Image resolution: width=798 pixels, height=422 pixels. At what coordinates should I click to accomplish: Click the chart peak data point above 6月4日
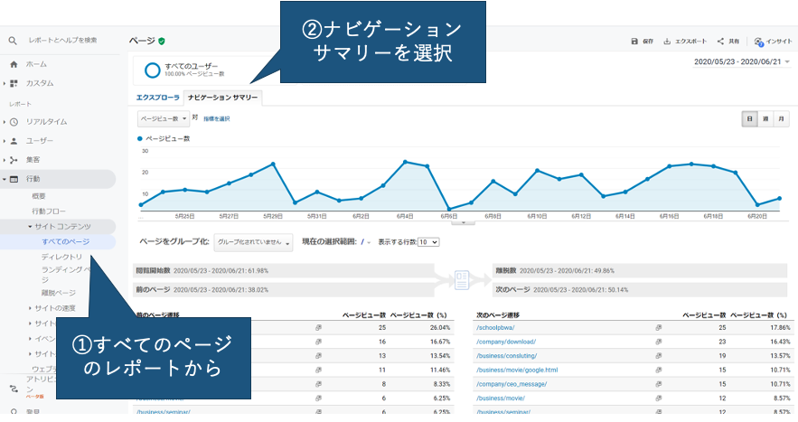[406, 163]
